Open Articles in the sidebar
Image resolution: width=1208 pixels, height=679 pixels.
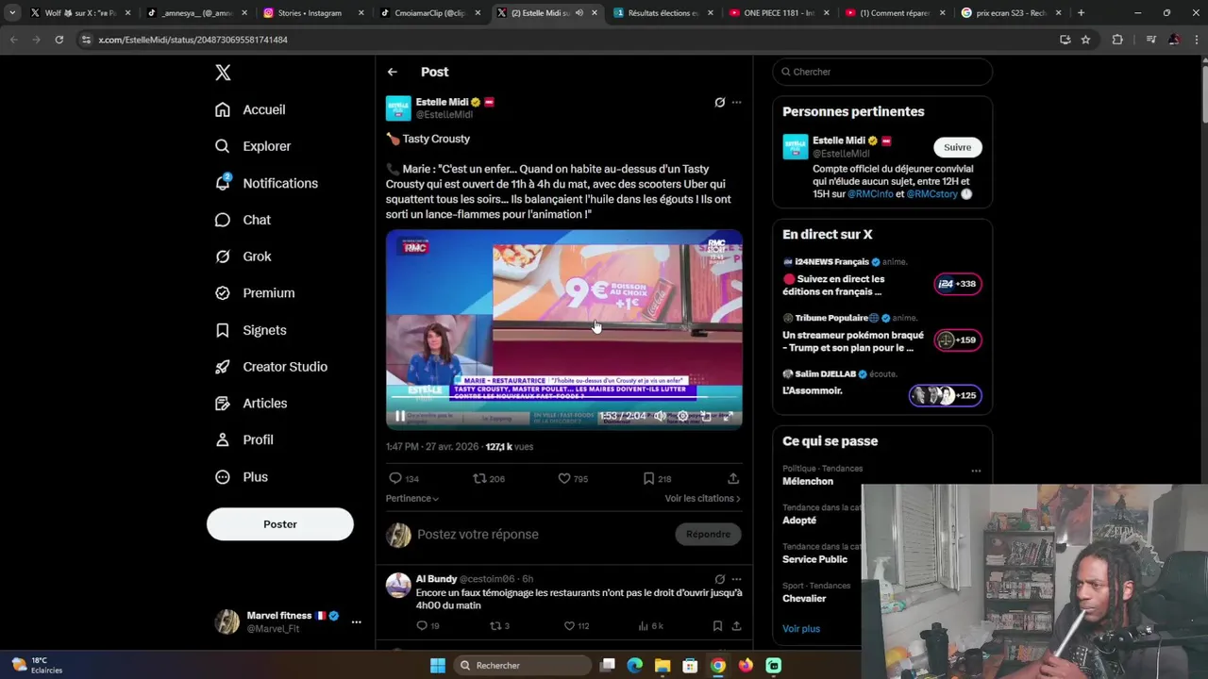click(251, 404)
